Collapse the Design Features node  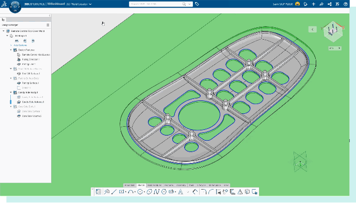[x=11, y=50]
